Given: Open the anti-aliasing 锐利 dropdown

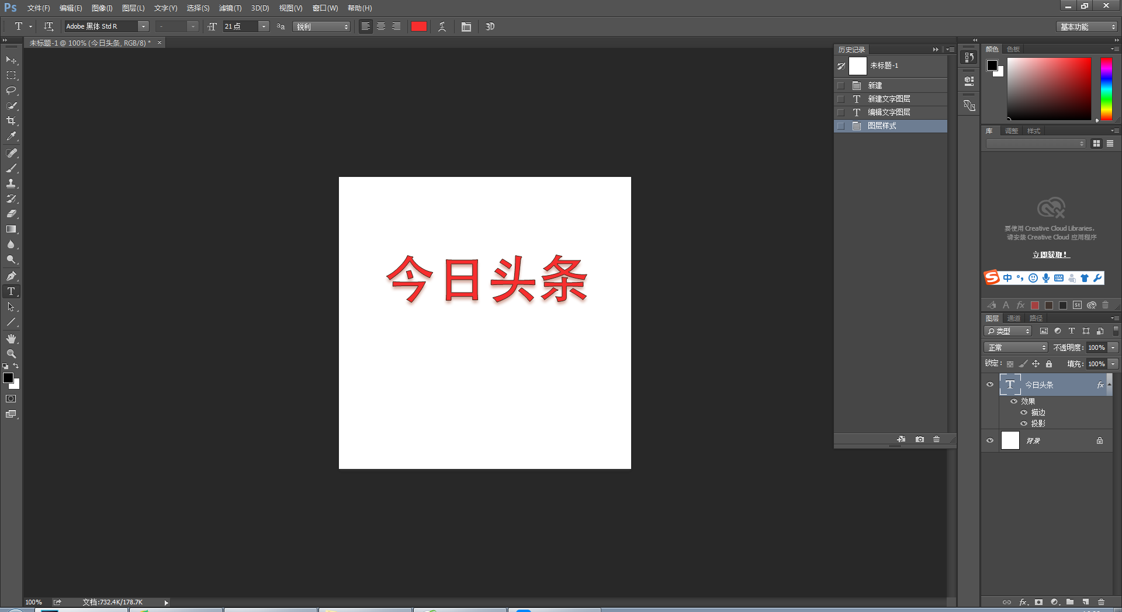Looking at the screenshot, I should point(321,26).
